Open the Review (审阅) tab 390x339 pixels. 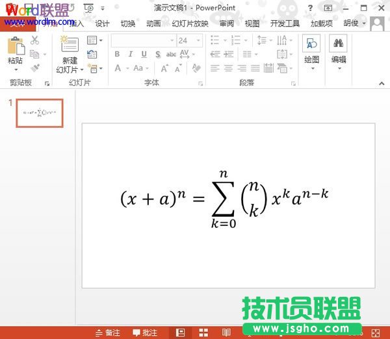click(227, 23)
